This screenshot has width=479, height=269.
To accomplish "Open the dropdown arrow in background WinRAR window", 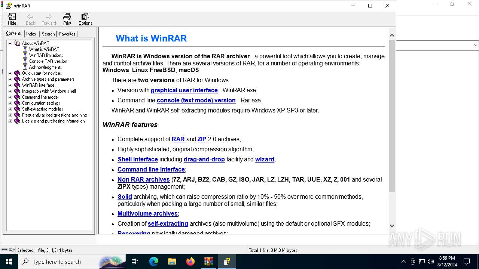I will 476,45.
